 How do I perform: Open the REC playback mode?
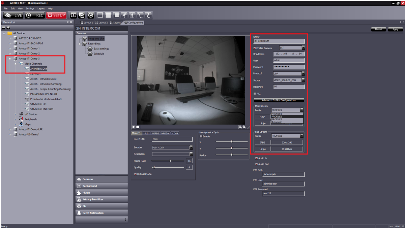pyautogui.click(x=34, y=15)
